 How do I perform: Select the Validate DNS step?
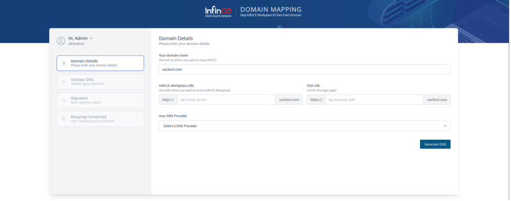point(100,82)
